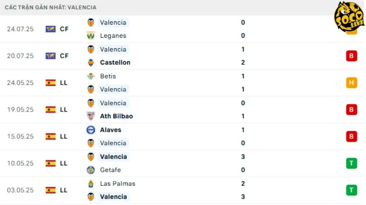Click the Spain flag for 24.05.25 match
The height and width of the screenshot is (205, 366).
(x=50, y=83)
